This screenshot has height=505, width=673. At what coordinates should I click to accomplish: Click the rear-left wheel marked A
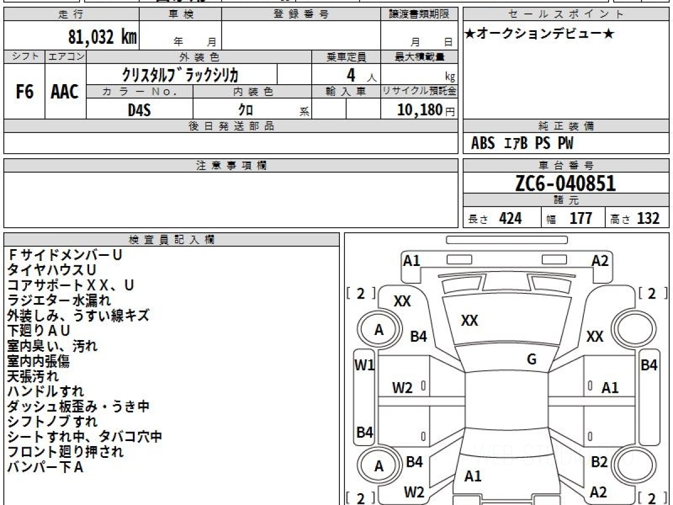[379, 466]
